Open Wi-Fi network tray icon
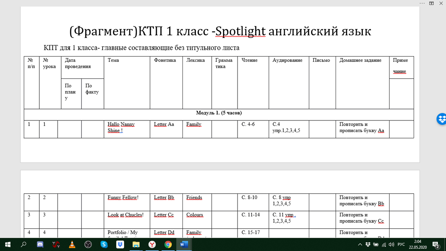Viewport: 446px width, 251px height. click(383, 245)
